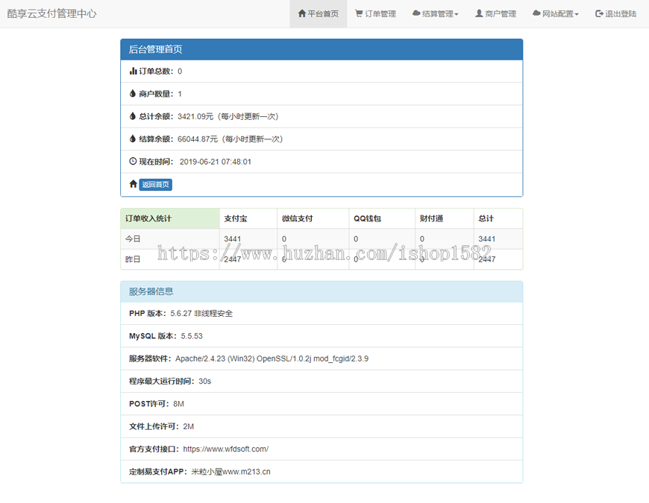Click the 返回首页 button
649x503 pixels.
(156, 184)
